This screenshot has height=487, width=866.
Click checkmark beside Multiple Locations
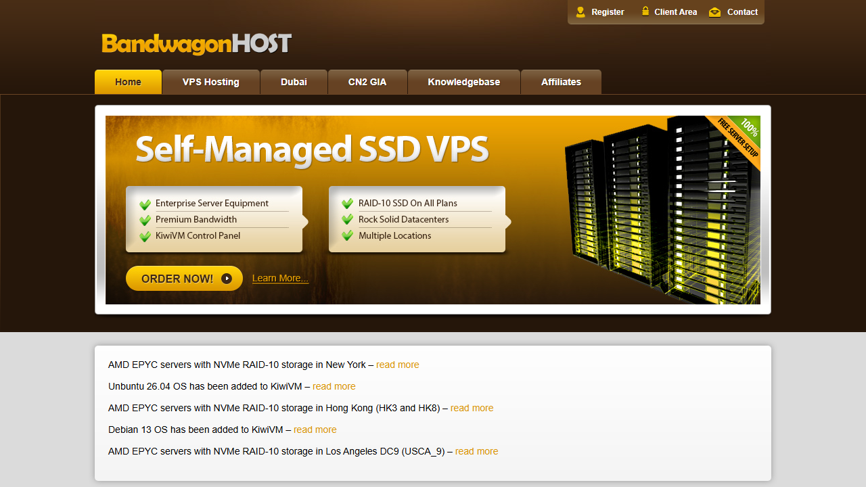(348, 237)
